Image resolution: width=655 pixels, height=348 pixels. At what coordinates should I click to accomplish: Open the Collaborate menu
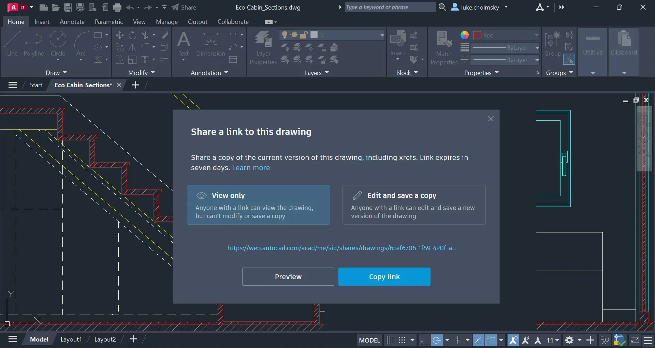[x=233, y=21]
